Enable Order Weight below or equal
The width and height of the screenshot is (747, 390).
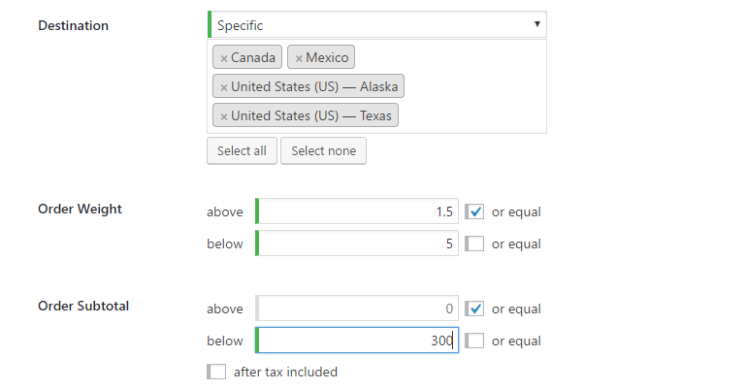[474, 244]
